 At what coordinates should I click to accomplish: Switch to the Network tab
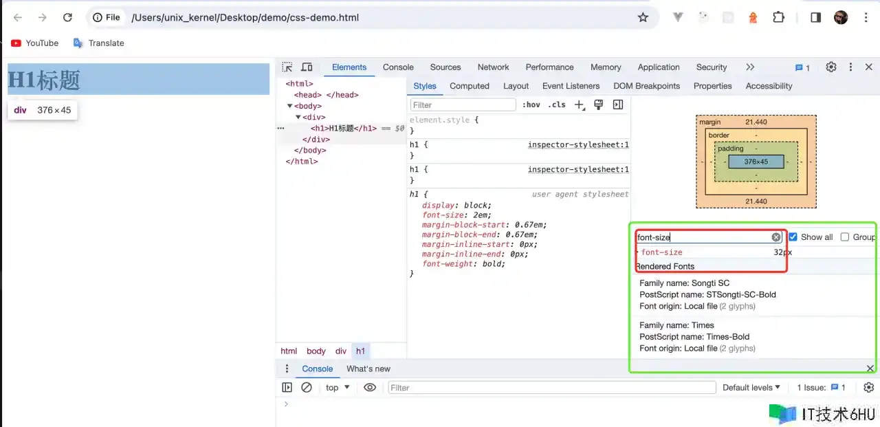tap(493, 67)
